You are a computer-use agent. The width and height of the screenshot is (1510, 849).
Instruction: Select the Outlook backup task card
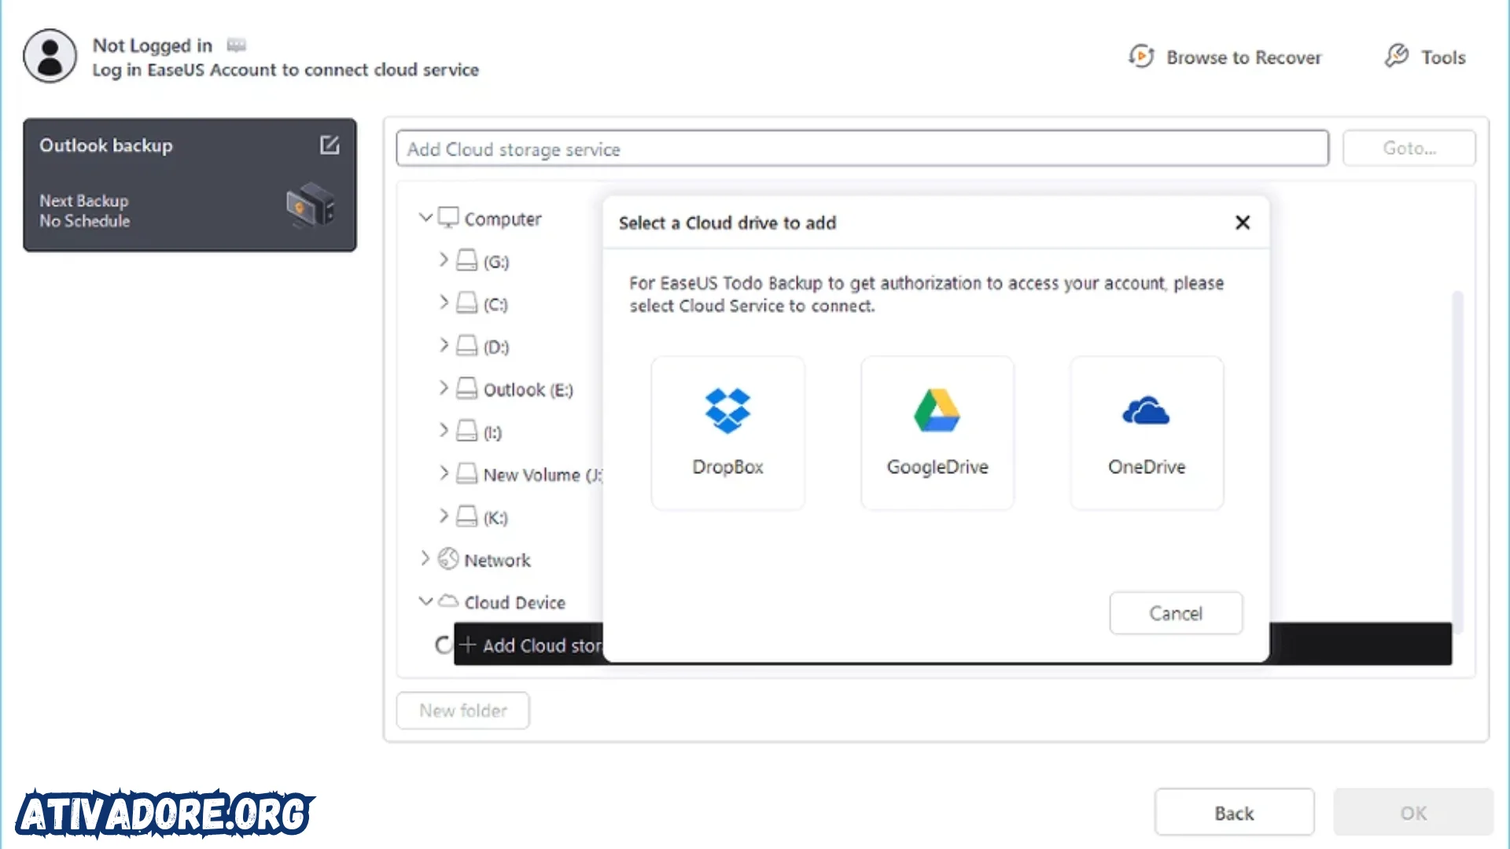(x=190, y=186)
